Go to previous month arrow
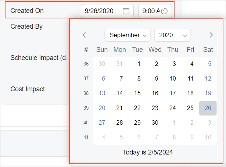226x167 pixels. (84, 35)
